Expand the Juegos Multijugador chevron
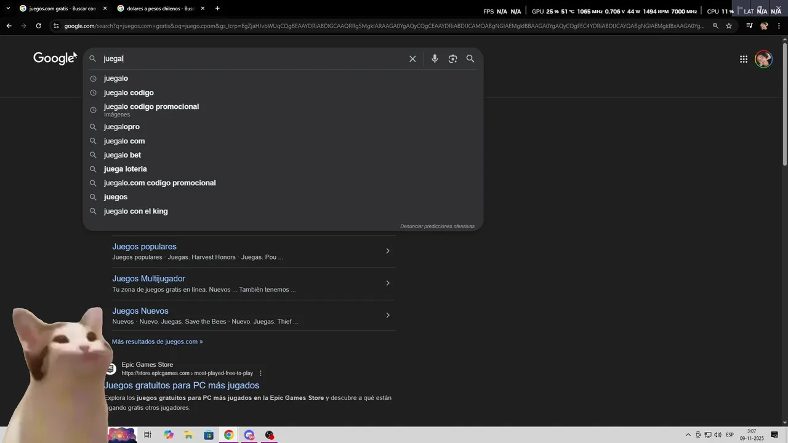Screen dimensions: 788x443 pos(387,283)
